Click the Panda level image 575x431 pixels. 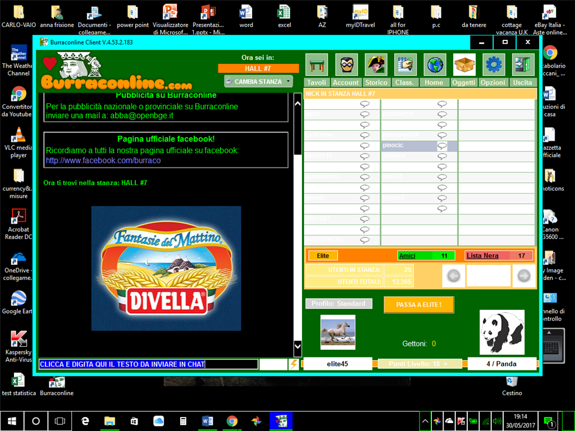[x=502, y=332]
